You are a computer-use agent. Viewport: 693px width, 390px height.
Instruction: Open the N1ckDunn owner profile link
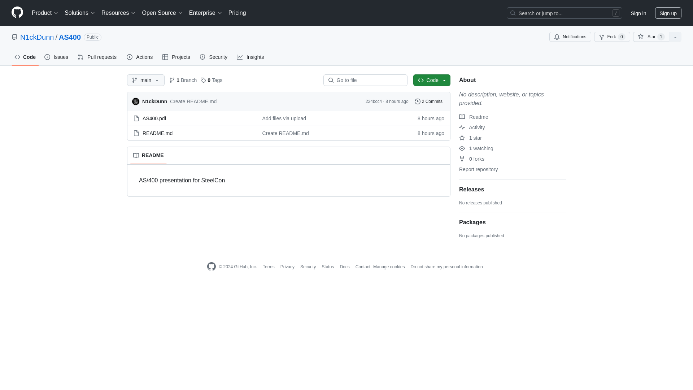[x=37, y=37]
